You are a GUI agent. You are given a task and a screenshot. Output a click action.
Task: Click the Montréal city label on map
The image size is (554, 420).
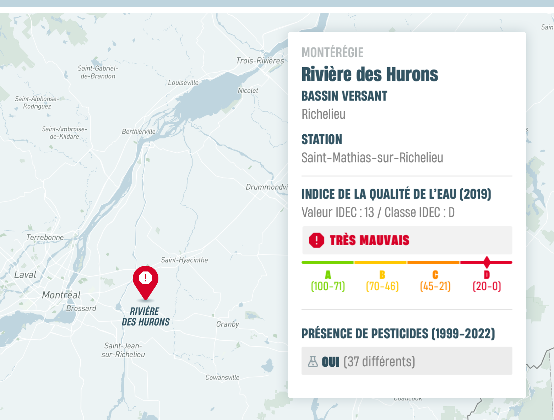61,295
